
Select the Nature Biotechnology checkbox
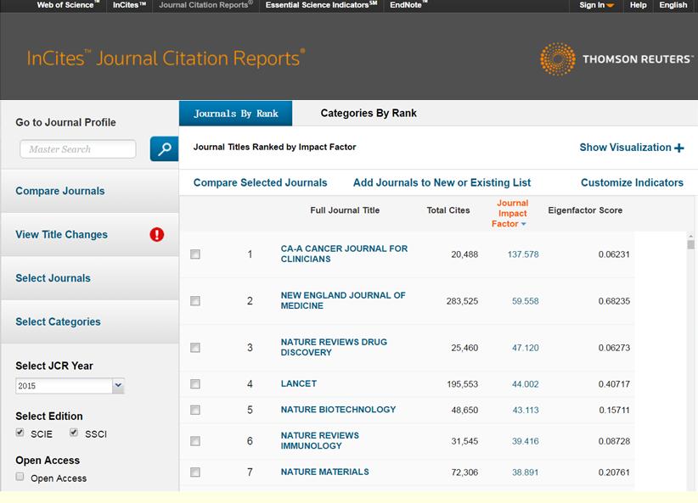click(195, 410)
